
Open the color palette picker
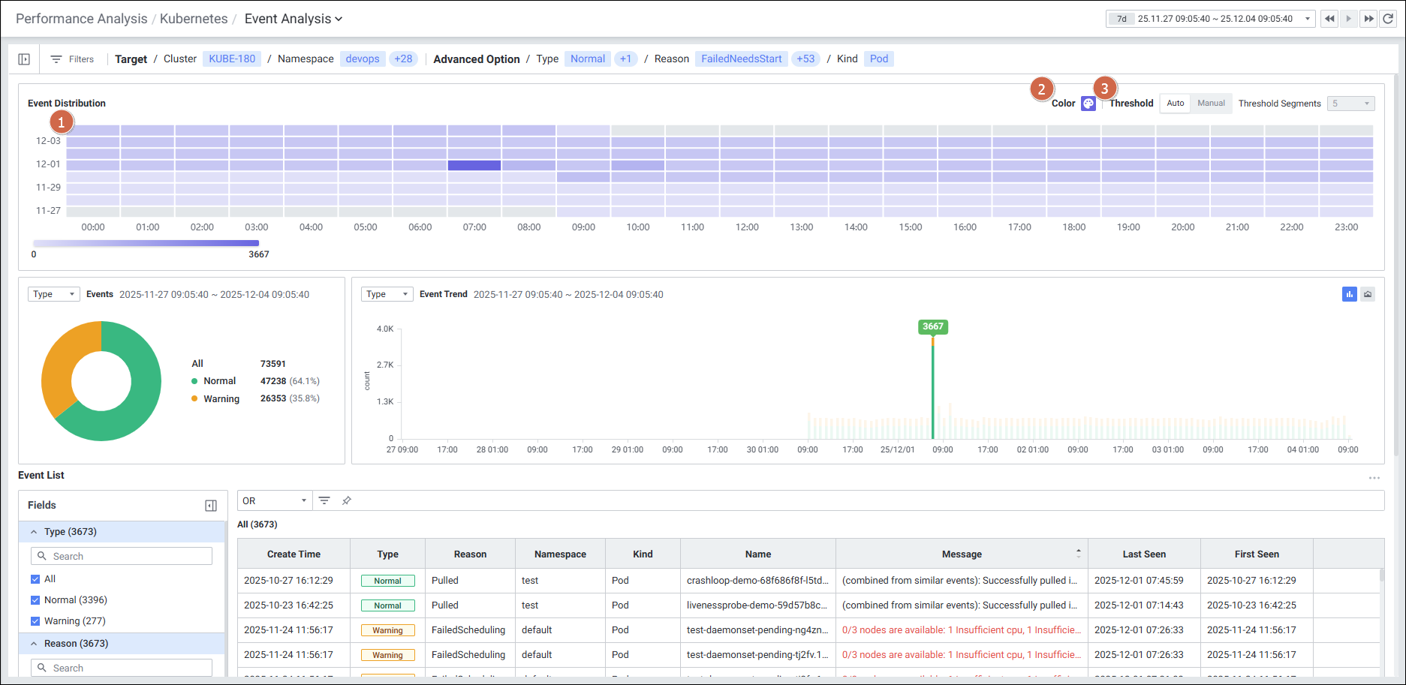[1088, 104]
